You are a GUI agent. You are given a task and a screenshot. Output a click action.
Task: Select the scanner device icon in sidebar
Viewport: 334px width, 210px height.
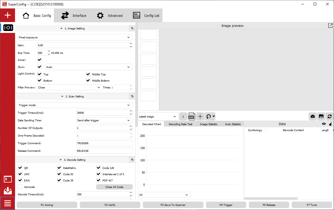pos(8,28)
